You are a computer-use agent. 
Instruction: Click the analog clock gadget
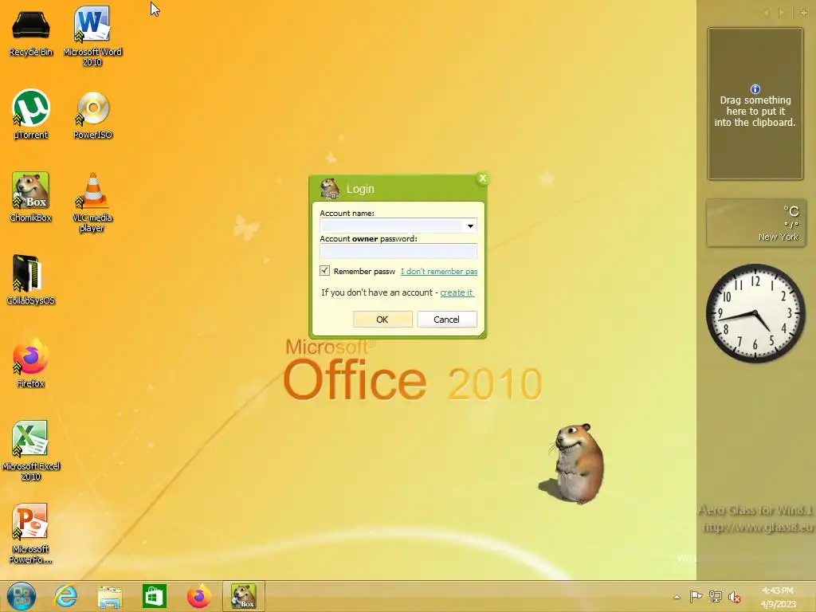pyautogui.click(x=755, y=313)
